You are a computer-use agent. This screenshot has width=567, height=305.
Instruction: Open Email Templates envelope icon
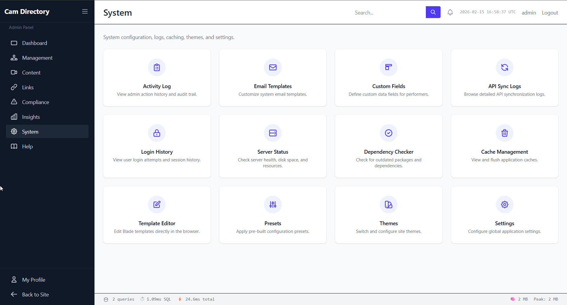pyautogui.click(x=273, y=67)
